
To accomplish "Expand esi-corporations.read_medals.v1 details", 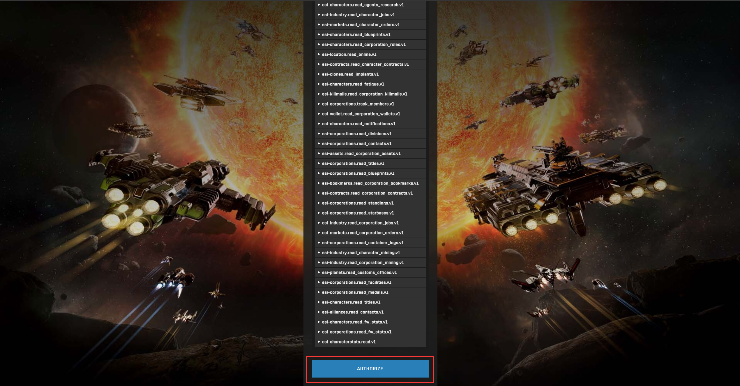I will 355,292.
